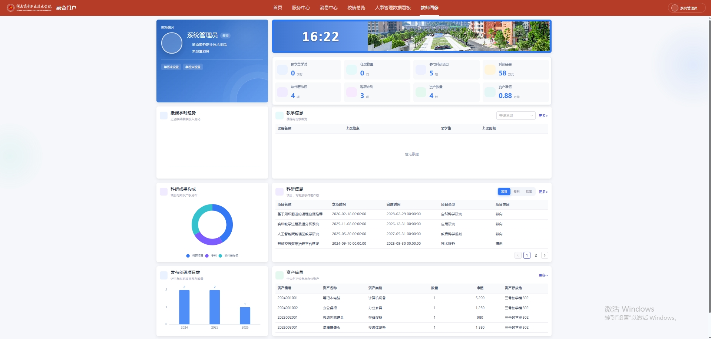Click the 教学总学时 stat card icon
The height and width of the screenshot is (339, 711).
[282, 70]
